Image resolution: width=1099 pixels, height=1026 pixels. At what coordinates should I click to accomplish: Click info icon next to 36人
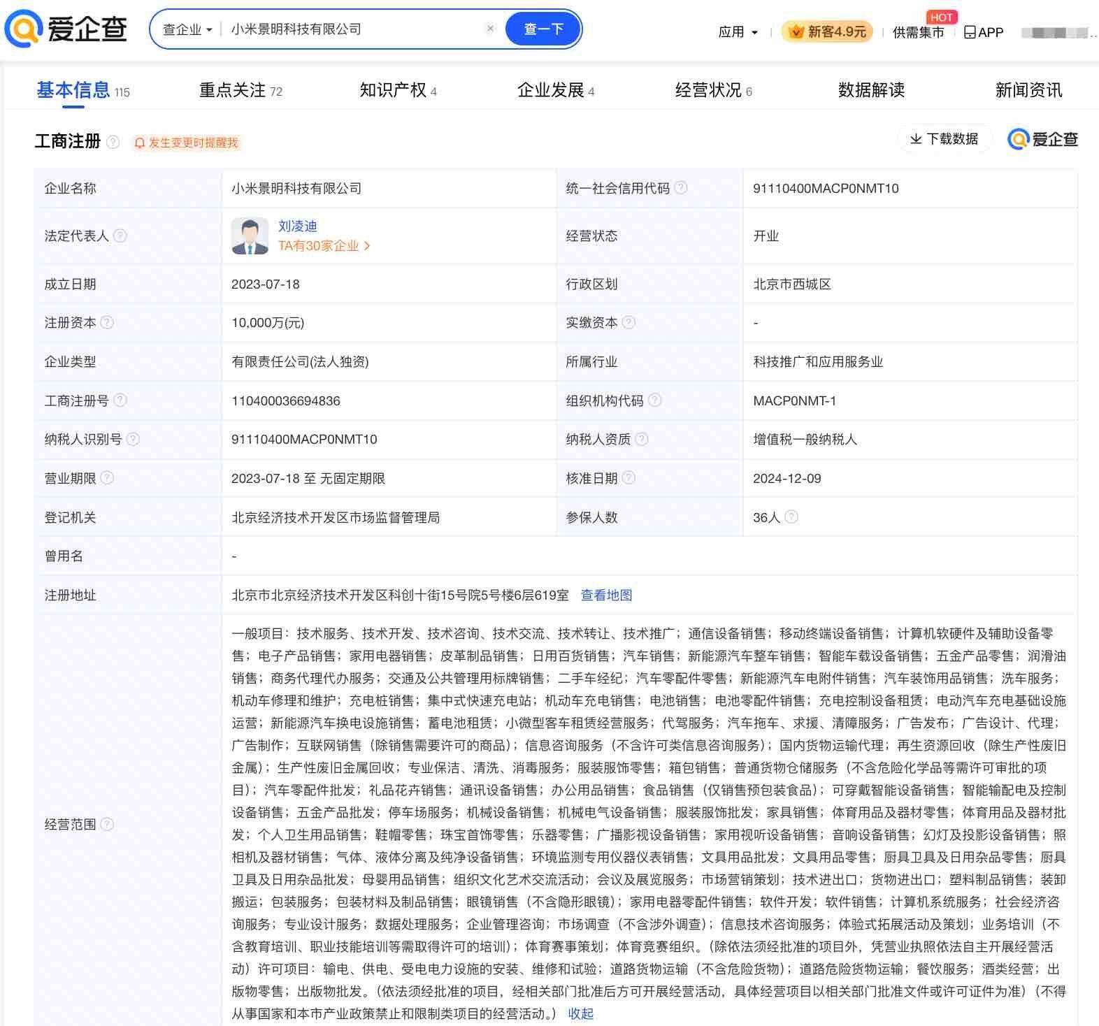point(791,517)
